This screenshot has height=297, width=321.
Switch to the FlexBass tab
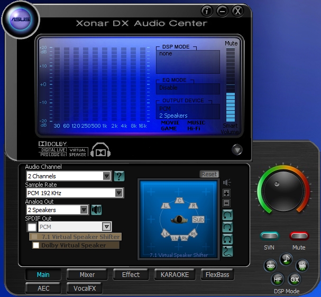[217, 275]
